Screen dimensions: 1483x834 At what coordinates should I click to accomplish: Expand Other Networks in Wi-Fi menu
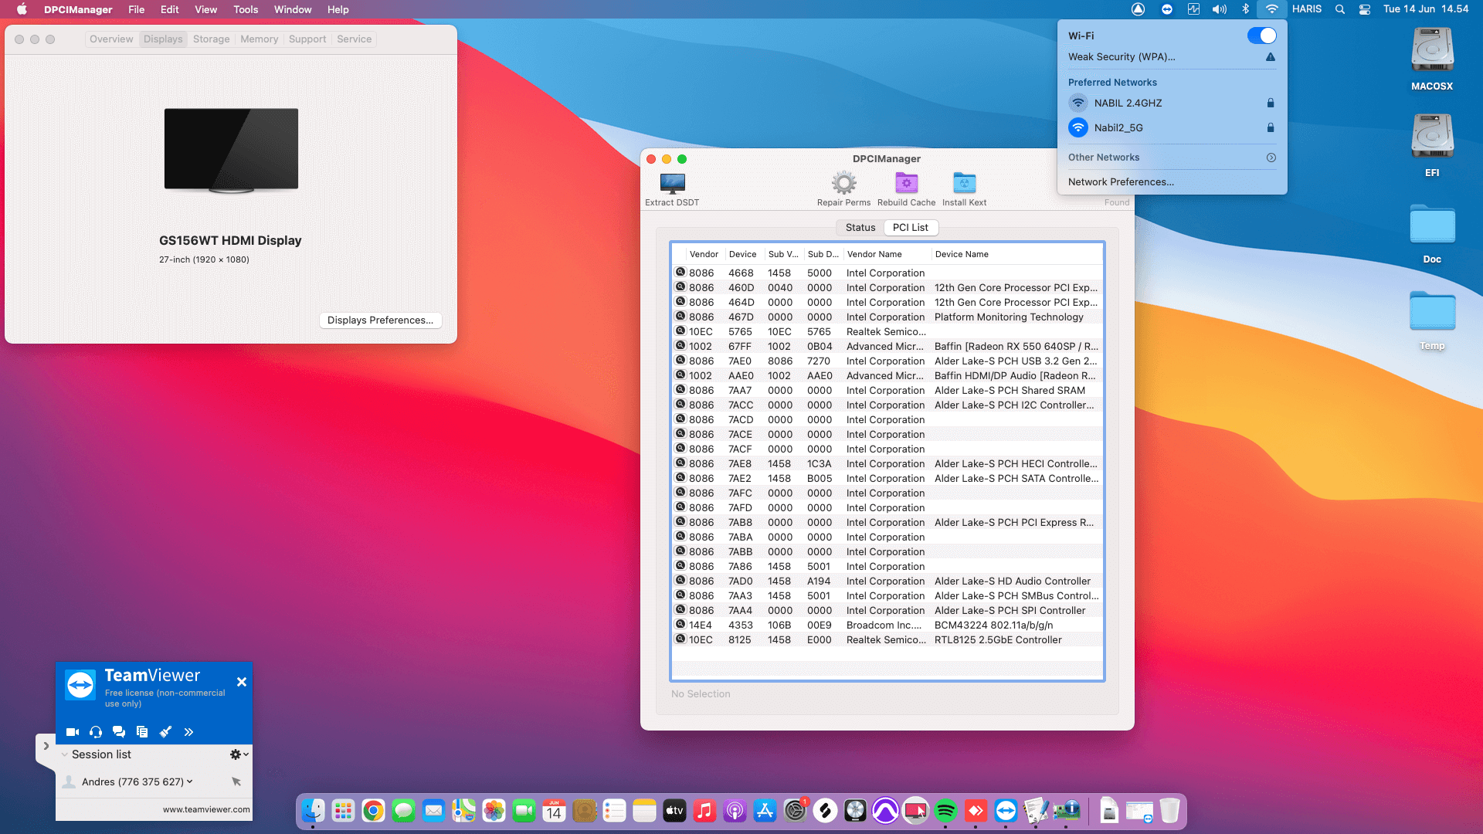[x=1271, y=158]
